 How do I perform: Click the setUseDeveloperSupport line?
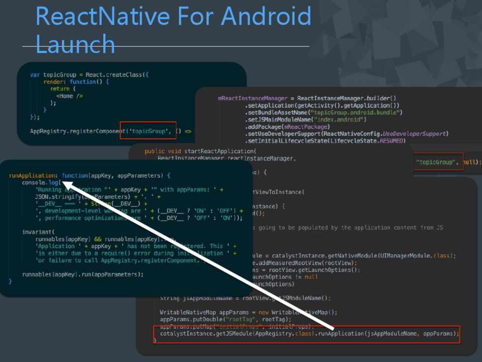[346, 134]
